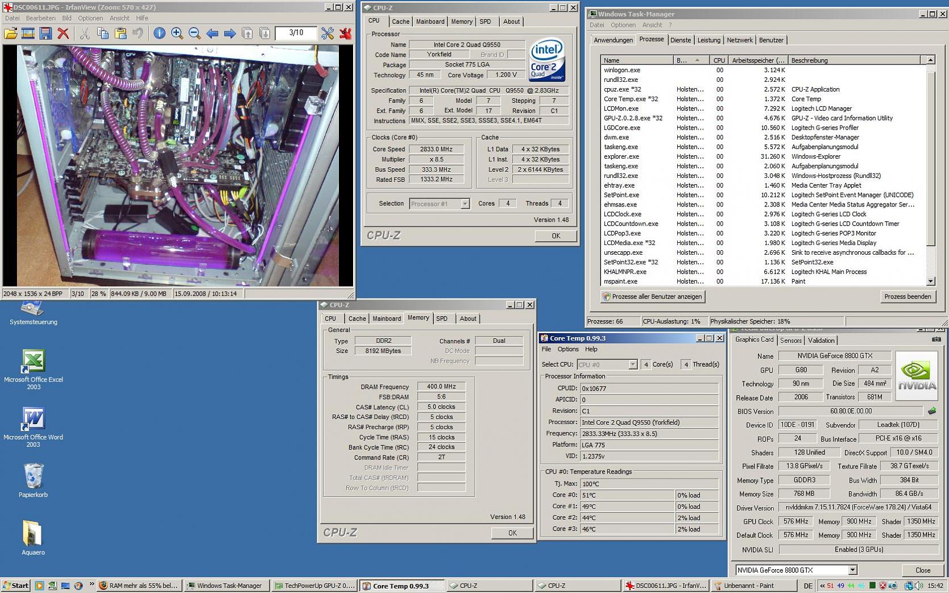949x593 pixels.
Task: Click the Task-Manager process list scrollbar down arrow
Action: (930, 281)
